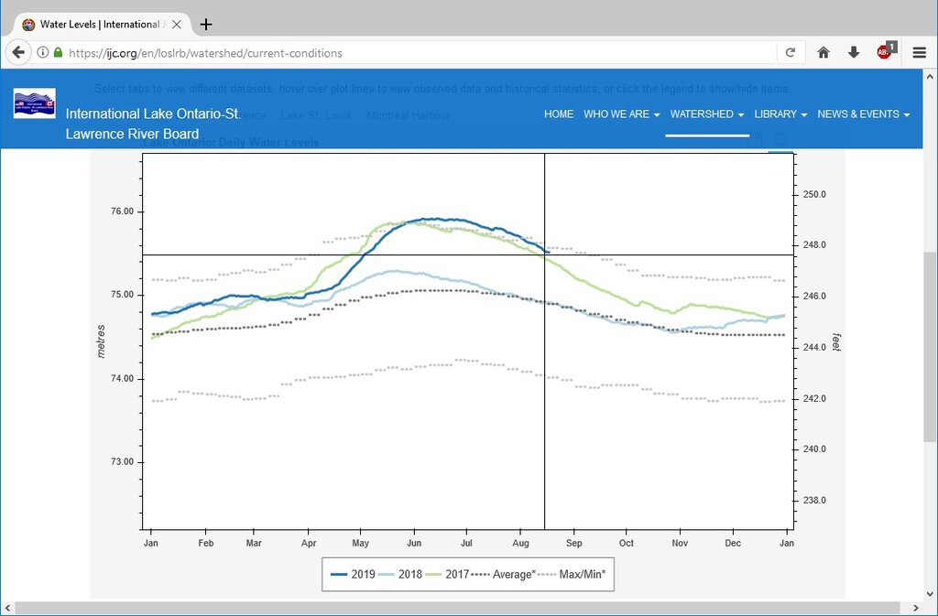Click International Lake Ontario-St. Lawrence River Board title
Screen dimensions: 938x616
(x=153, y=124)
